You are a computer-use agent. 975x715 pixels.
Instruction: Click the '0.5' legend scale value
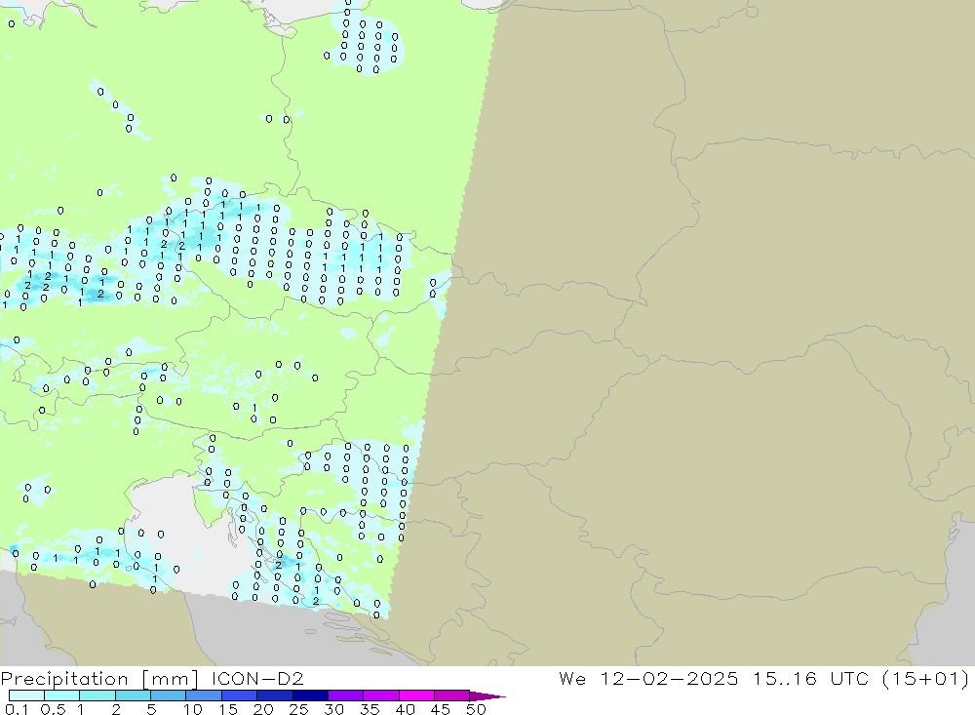pyautogui.click(x=53, y=709)
